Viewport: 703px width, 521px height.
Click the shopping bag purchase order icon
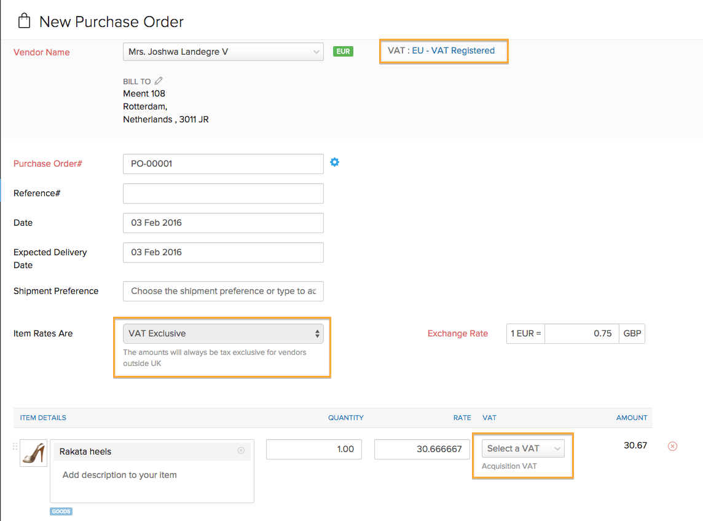[x=24, y=22]
